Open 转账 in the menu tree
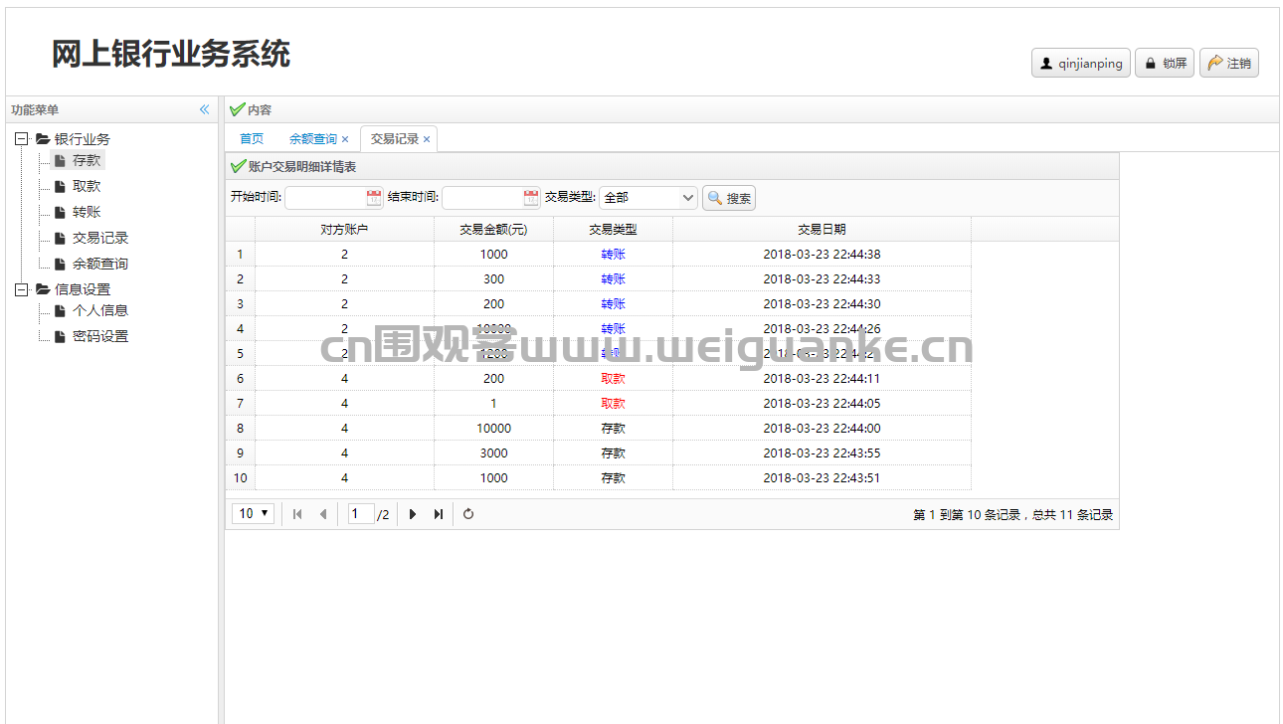The height and width of the screenshot is (724, 1283). pos(87,212)
